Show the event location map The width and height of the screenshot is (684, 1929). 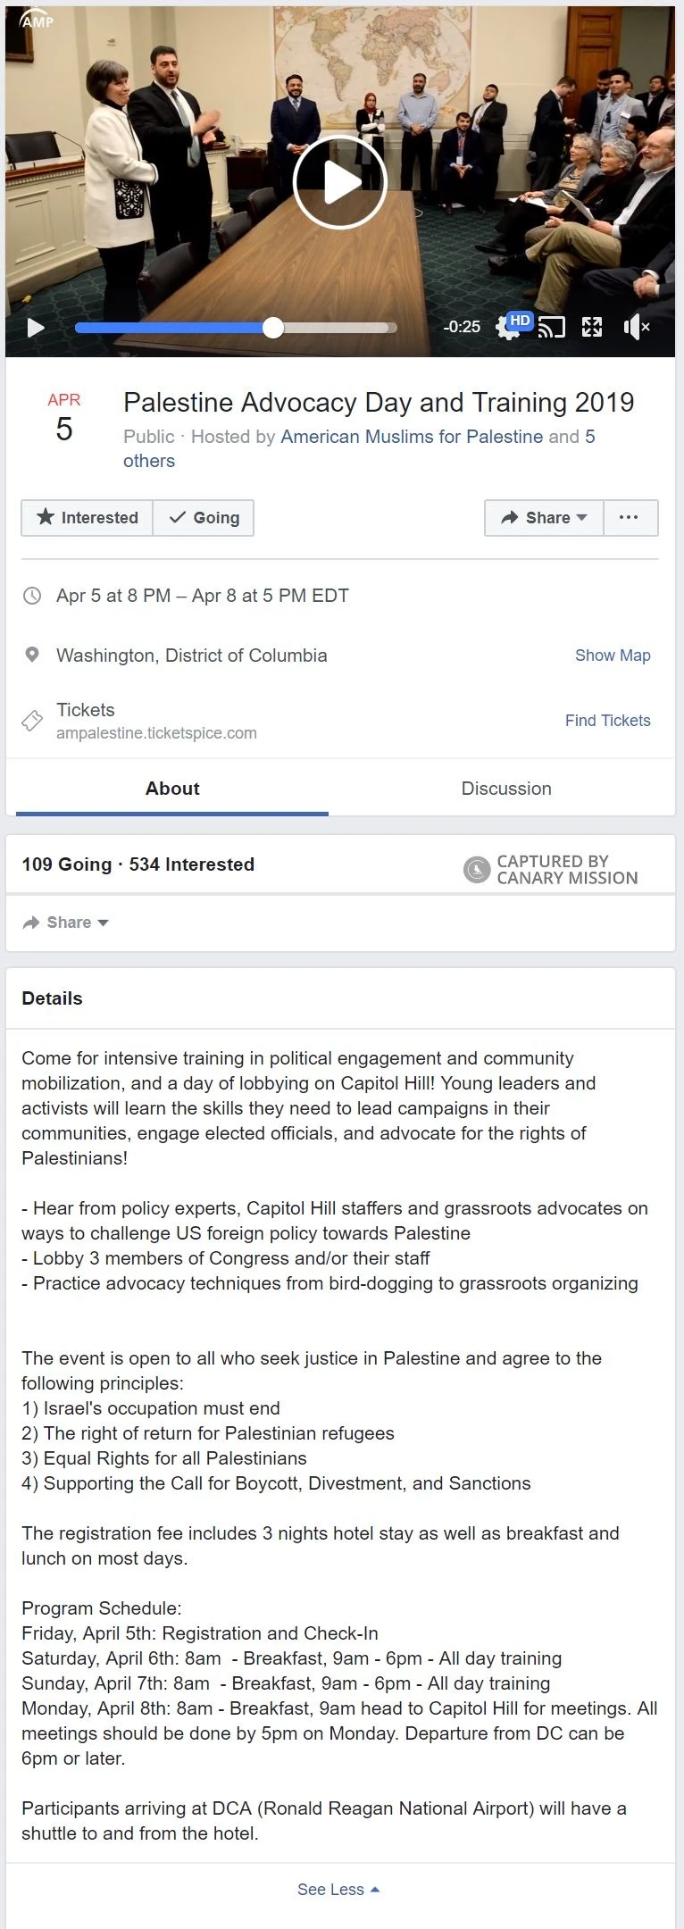point(613,656)
